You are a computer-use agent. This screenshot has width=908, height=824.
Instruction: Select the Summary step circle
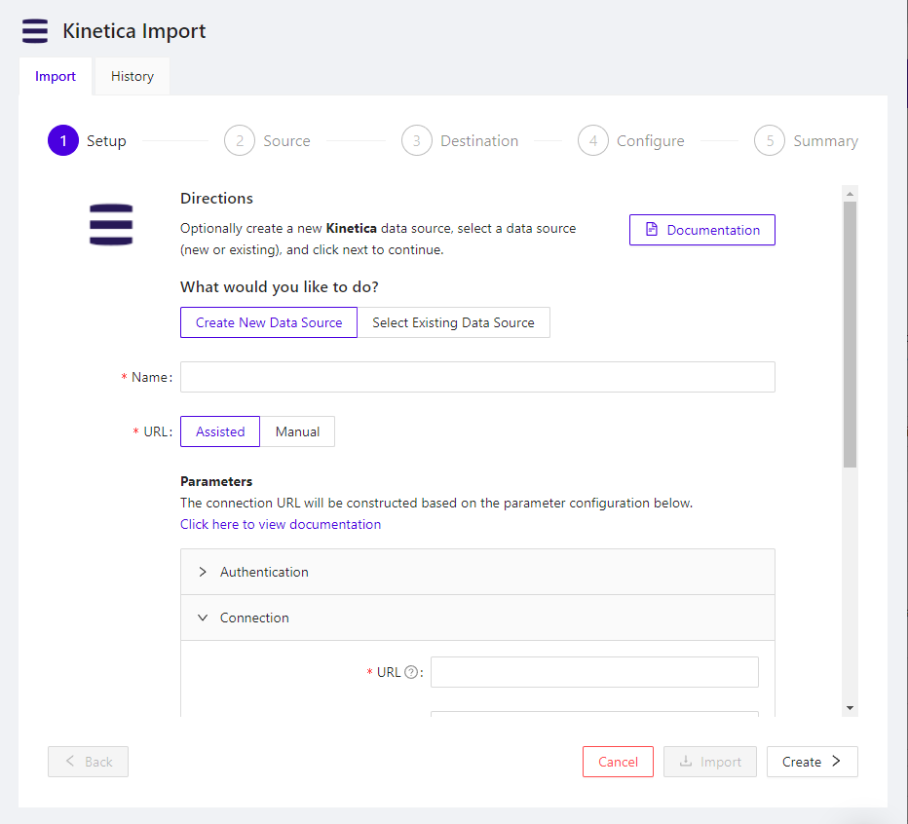(x=769, y=140)
